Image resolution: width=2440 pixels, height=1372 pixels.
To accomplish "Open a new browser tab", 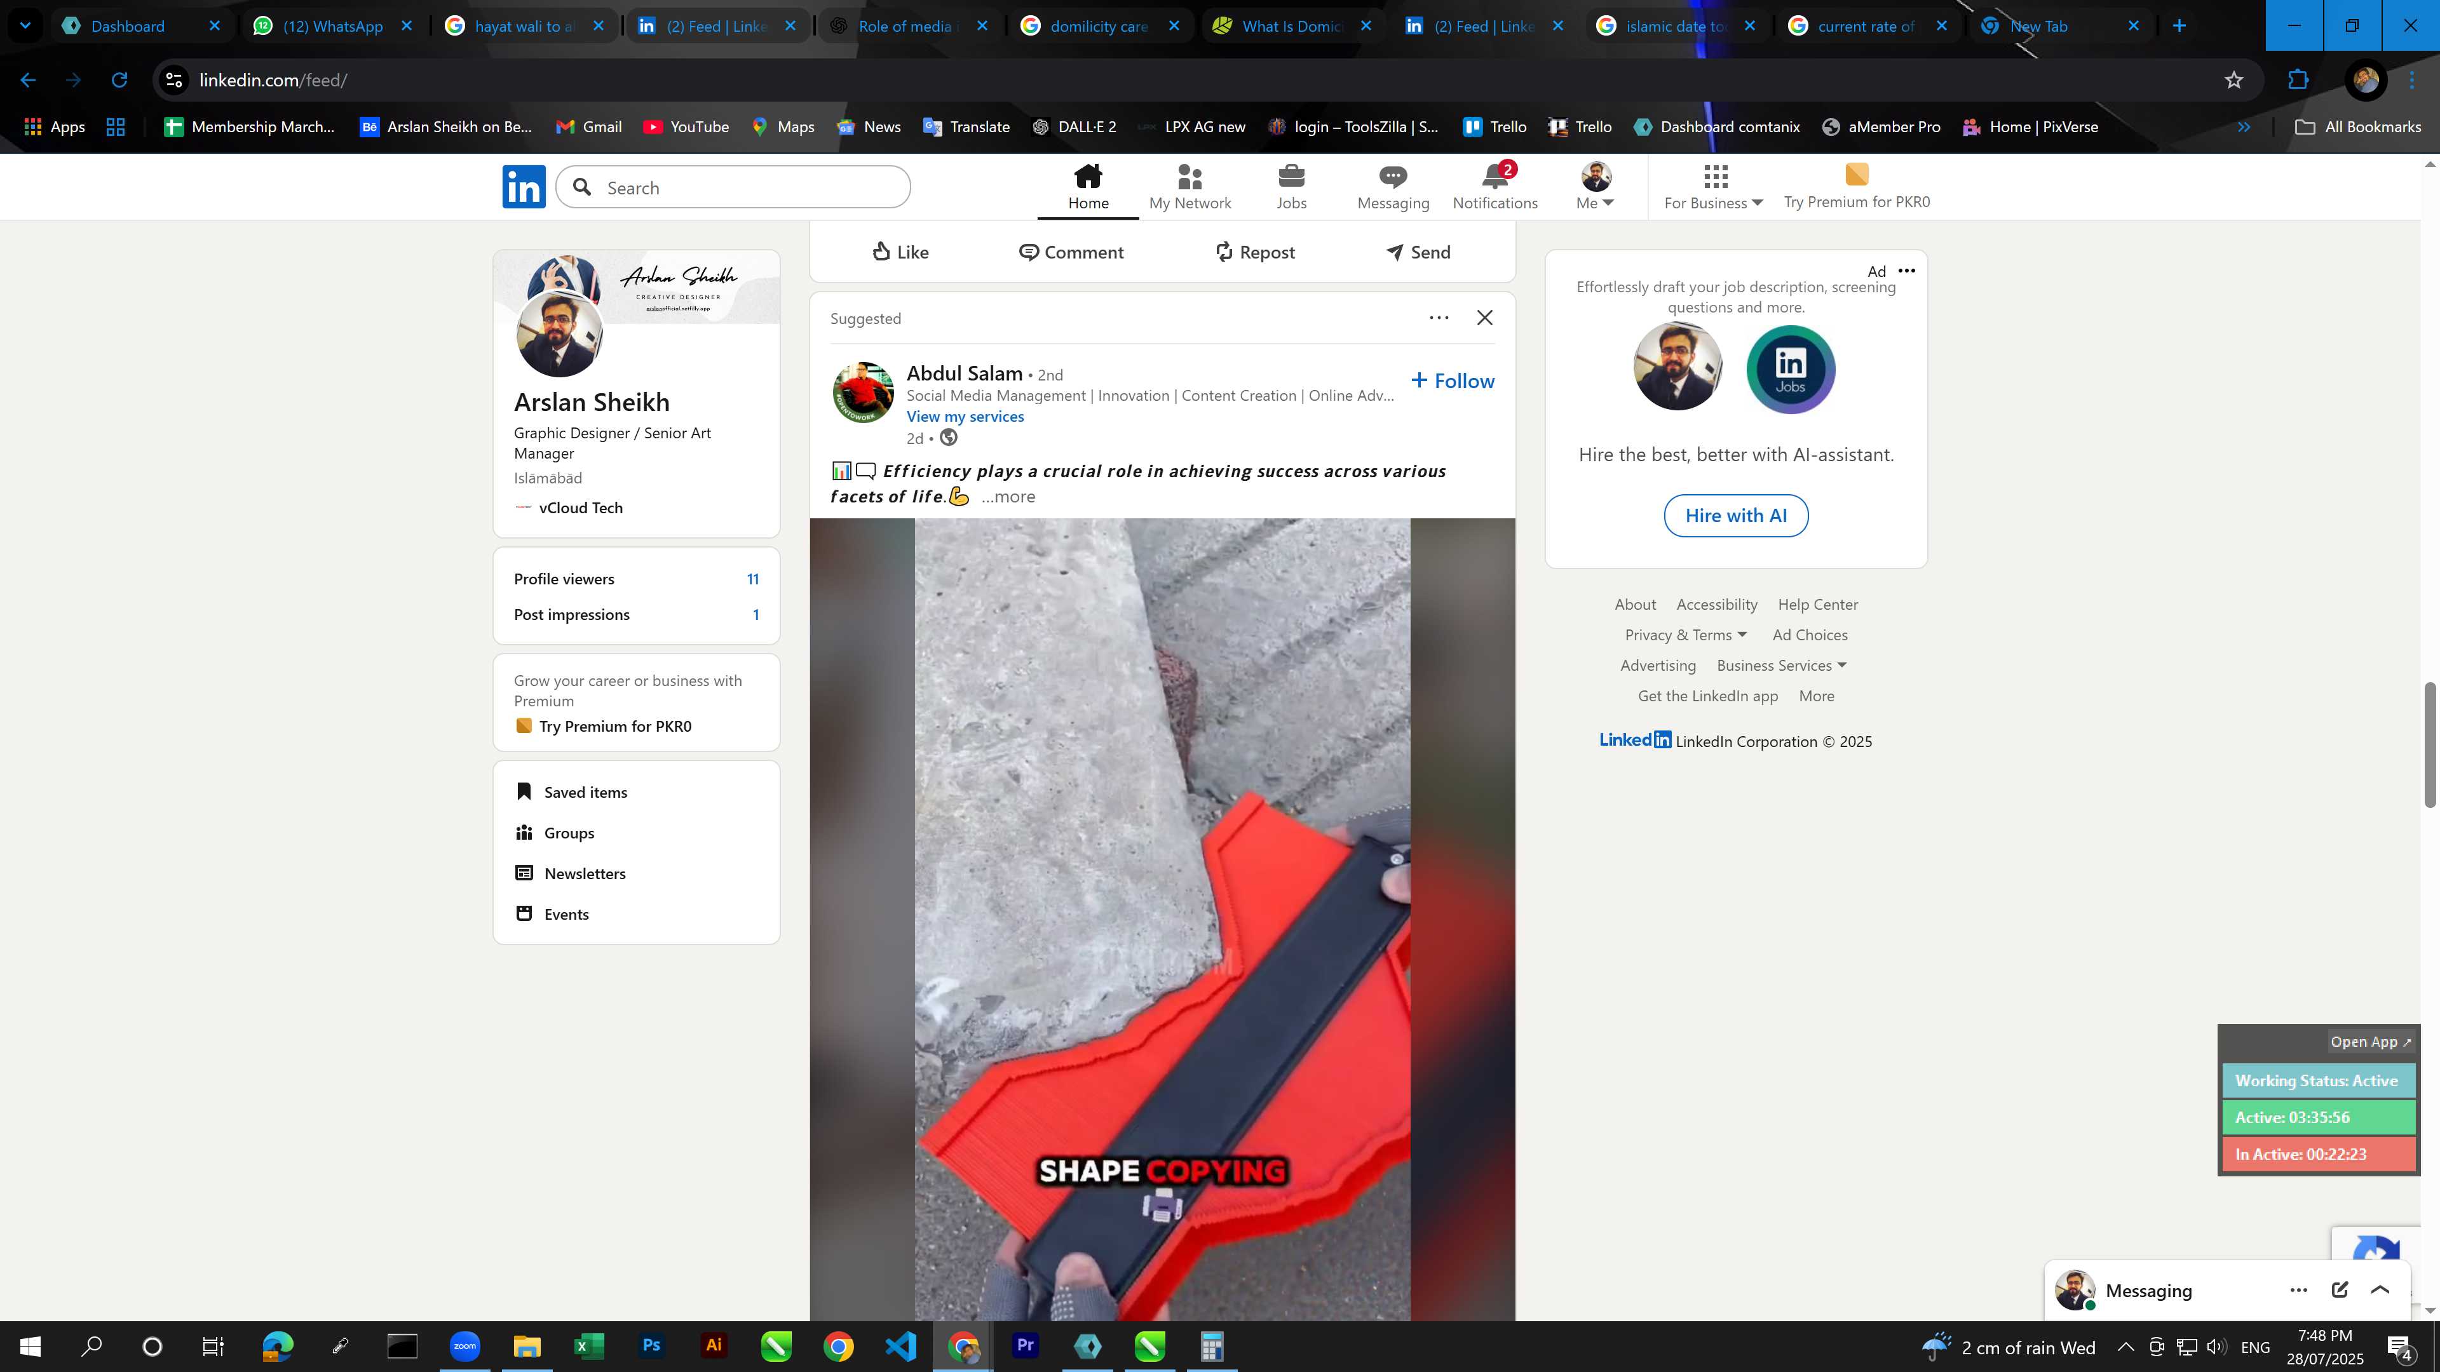I will pyautogui.click(x=2179, y=25).
